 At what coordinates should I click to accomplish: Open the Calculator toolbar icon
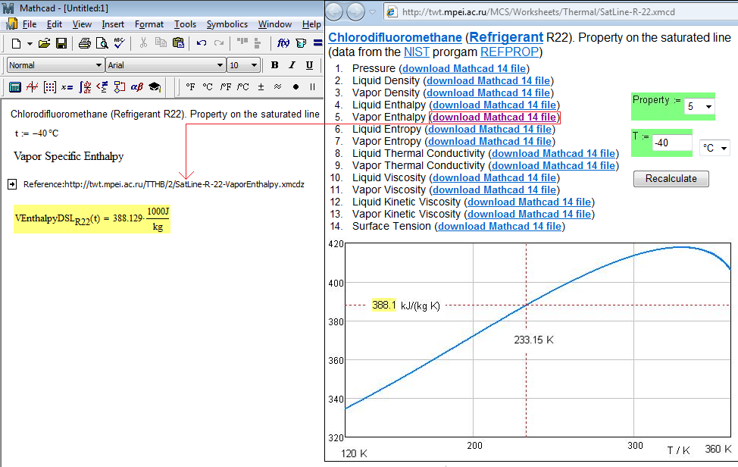(x=14, y=87)
